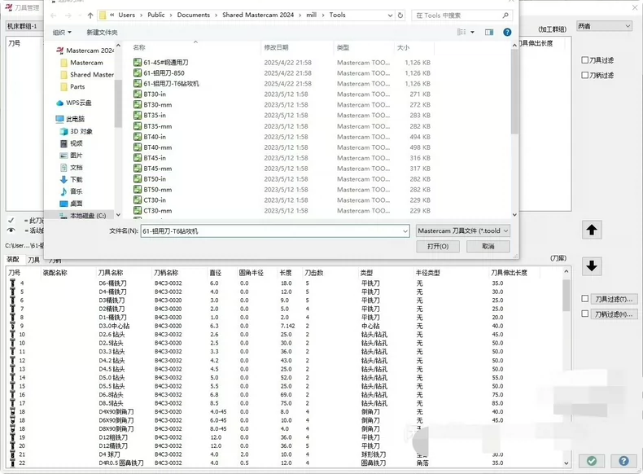The width and height of the screenshot is (643, 474).
Task: Enable upper 刀具过滤 checkbox
Action: pos(585,60)
